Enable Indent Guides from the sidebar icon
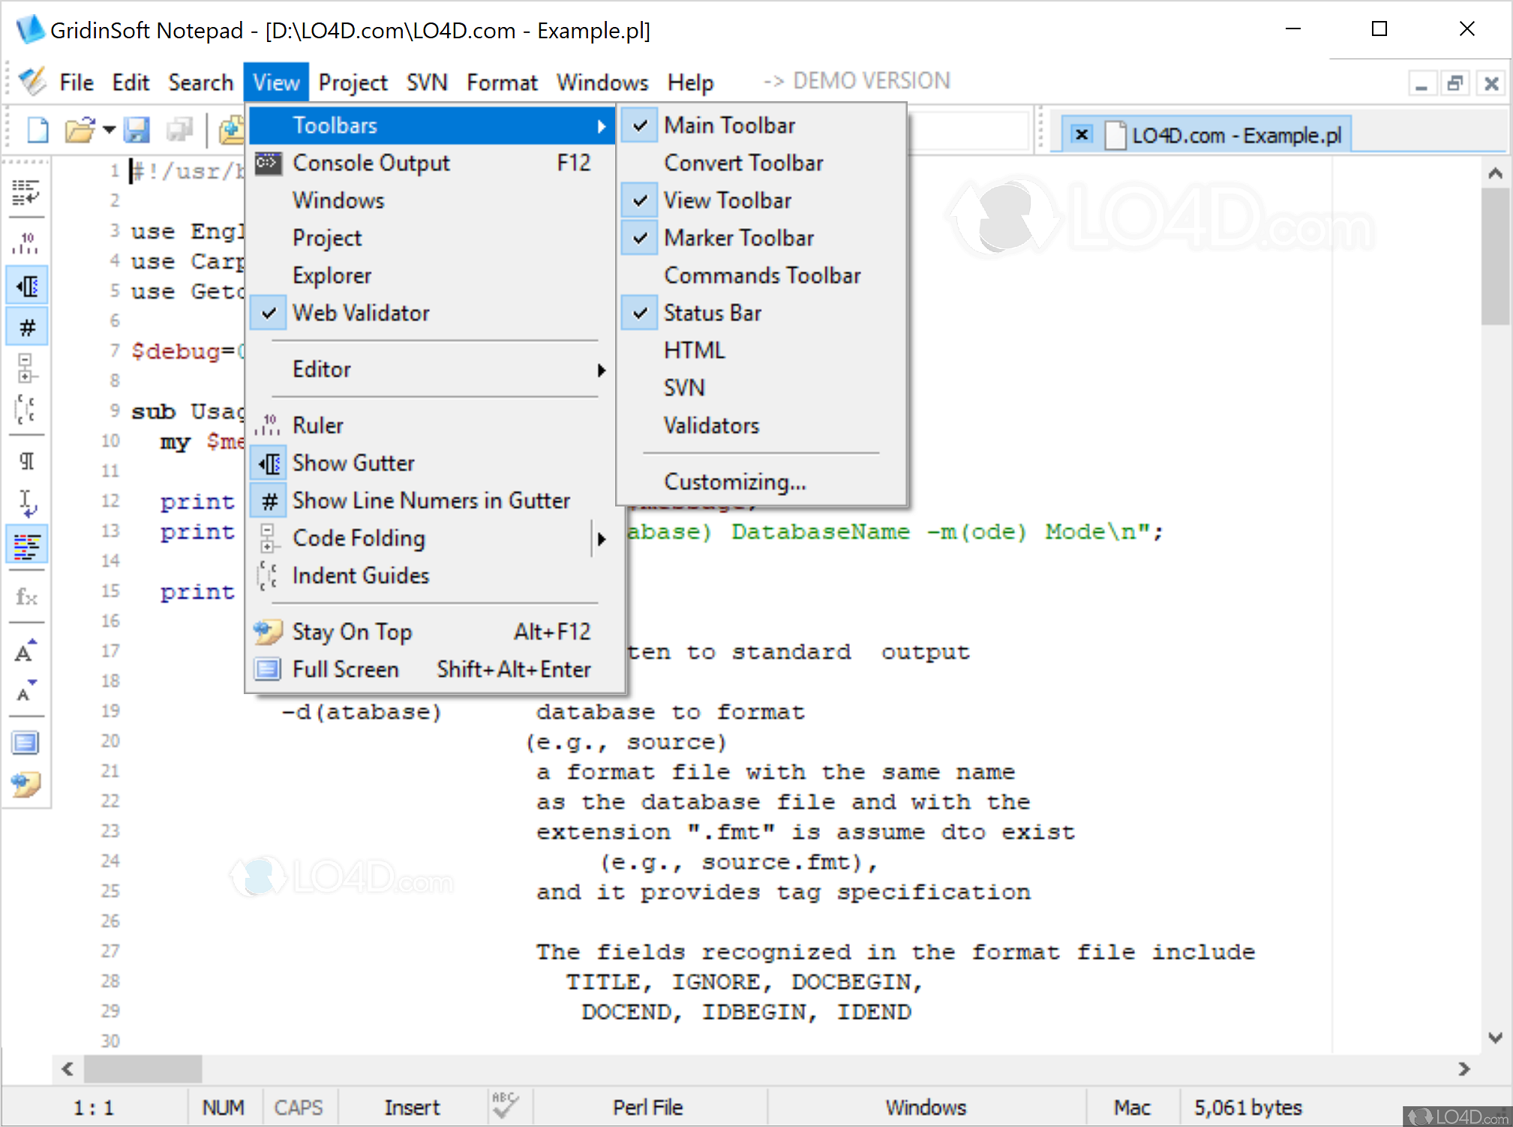Image resolution: width=1513 pixels, height=1127 pixels. pyautogui.click(x=27, y=409)
